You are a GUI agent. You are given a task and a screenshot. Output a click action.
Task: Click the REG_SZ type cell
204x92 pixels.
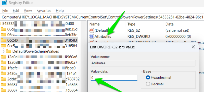tap(134, 30)
